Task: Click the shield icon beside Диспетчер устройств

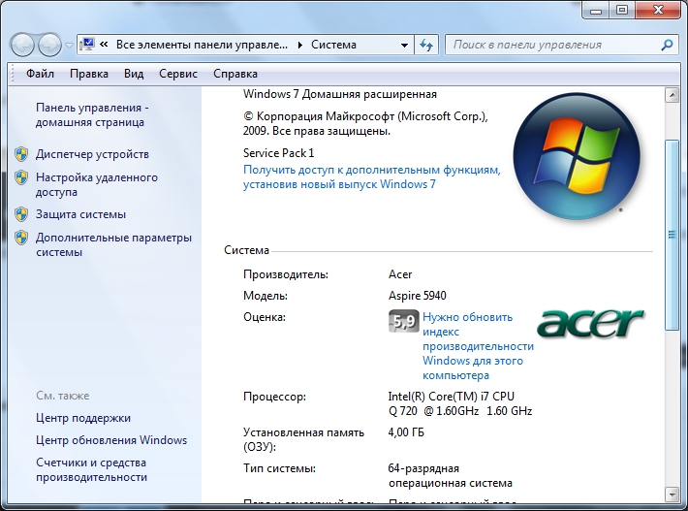Action: (x=21, y=154)
